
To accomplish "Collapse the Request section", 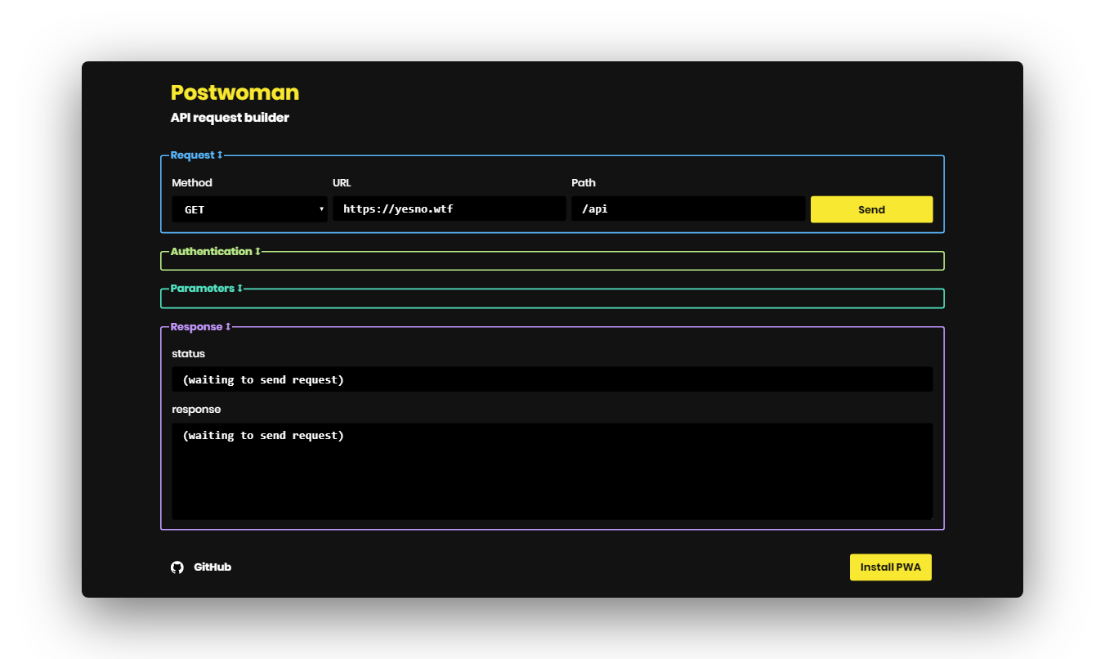I will coord(196,155).
